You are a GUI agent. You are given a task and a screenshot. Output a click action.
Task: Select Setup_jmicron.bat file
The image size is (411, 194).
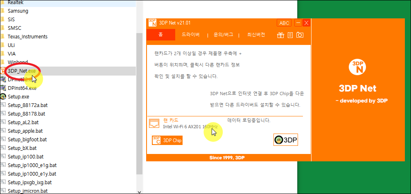(x=27, y=191)
